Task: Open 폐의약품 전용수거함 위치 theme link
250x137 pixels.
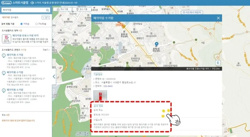Action: 25,35
